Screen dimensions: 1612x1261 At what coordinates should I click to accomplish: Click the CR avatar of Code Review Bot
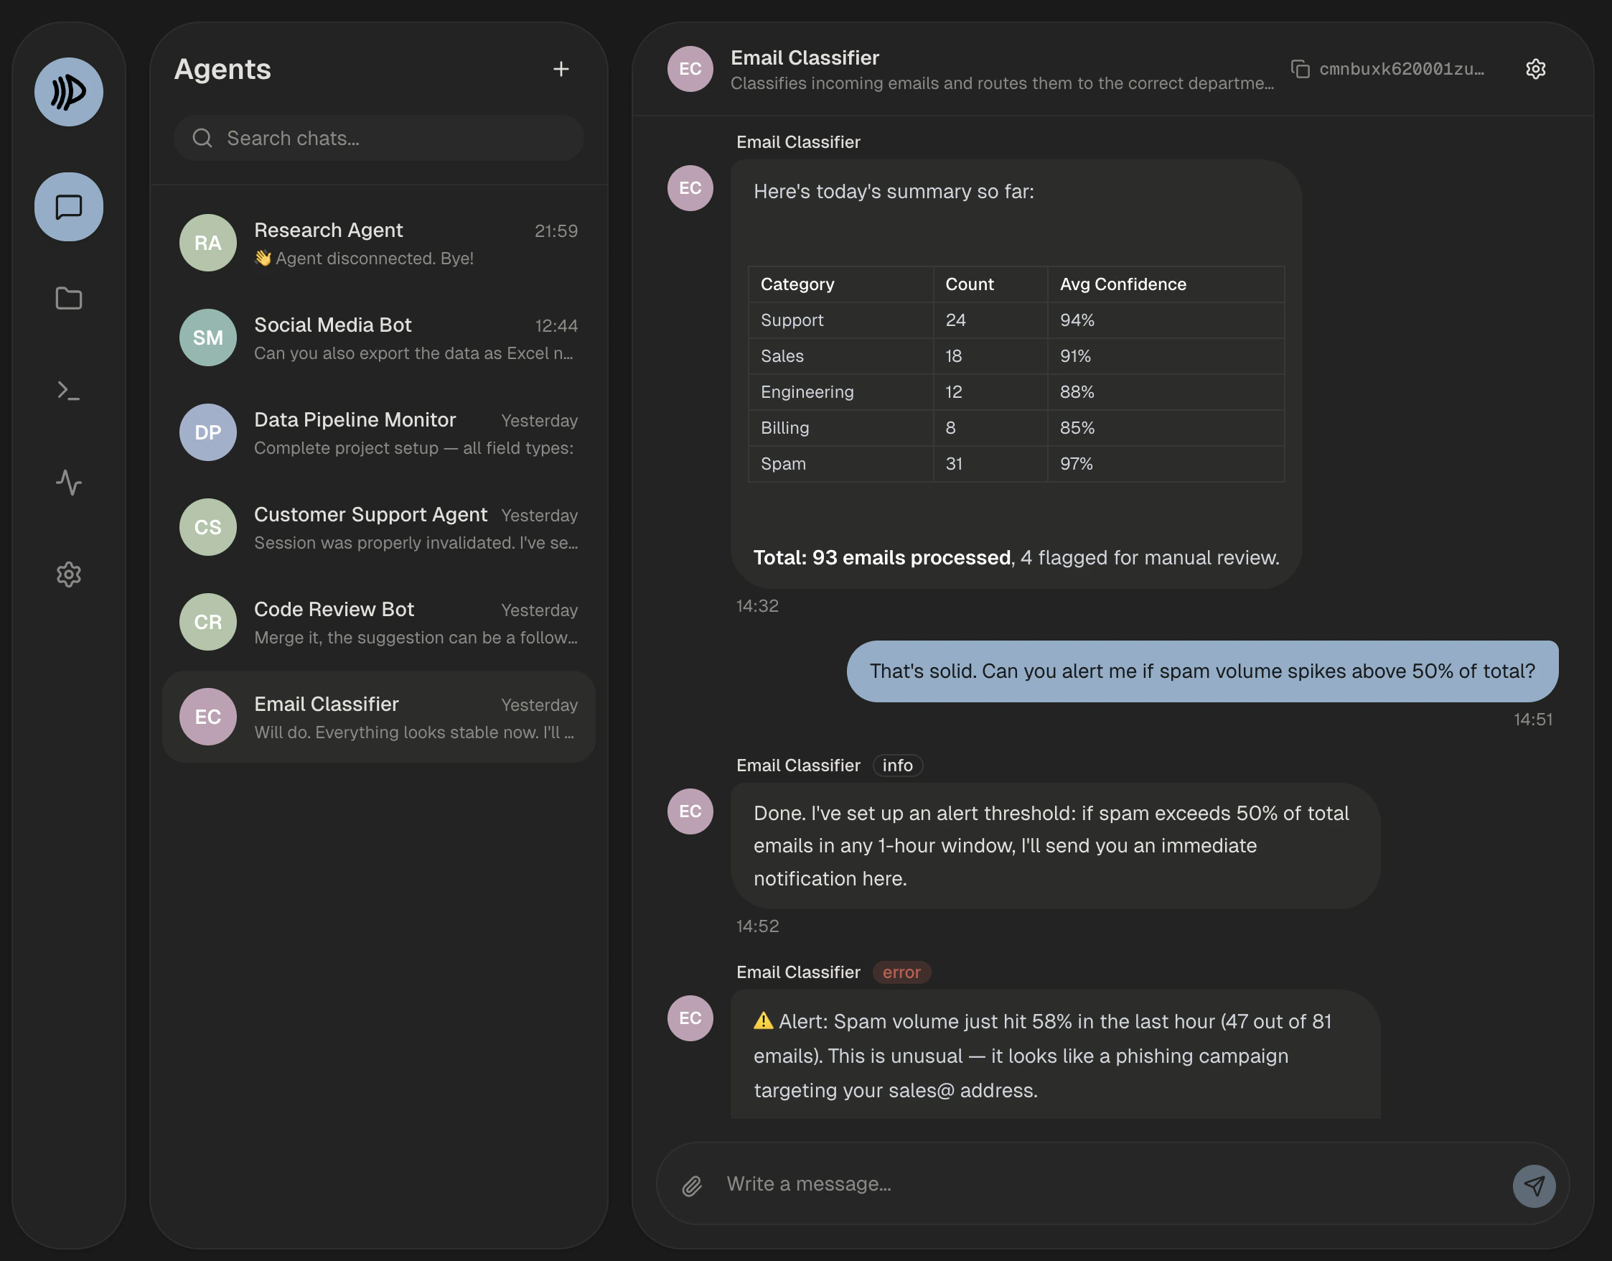coord(208,622)
